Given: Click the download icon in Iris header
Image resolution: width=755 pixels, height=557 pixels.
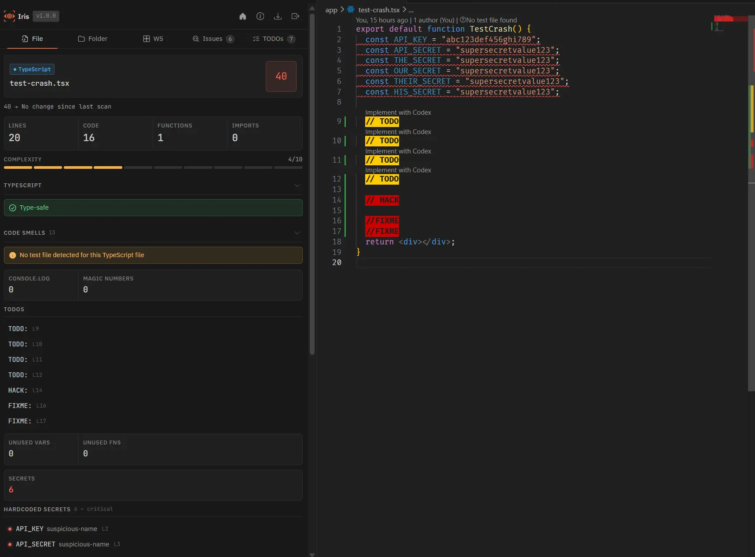Looking at the screenshot, I should [278, 16].
